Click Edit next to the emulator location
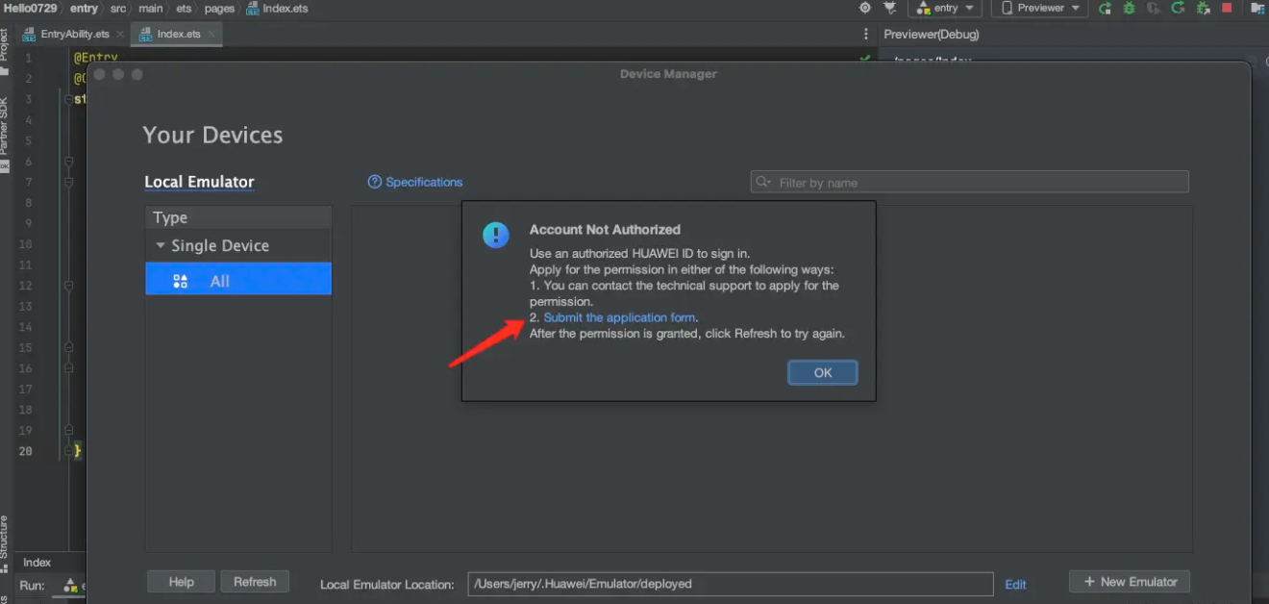Image resolution: width=1269 pixels, height=604 pixels. click(x=1015, y=584)
